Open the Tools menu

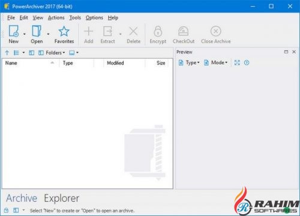tap(75, 17)
